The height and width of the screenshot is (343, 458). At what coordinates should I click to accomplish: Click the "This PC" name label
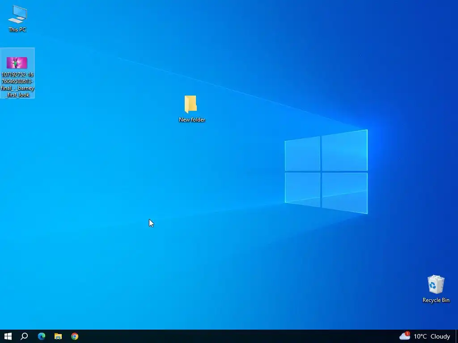[x=17, y=29]
